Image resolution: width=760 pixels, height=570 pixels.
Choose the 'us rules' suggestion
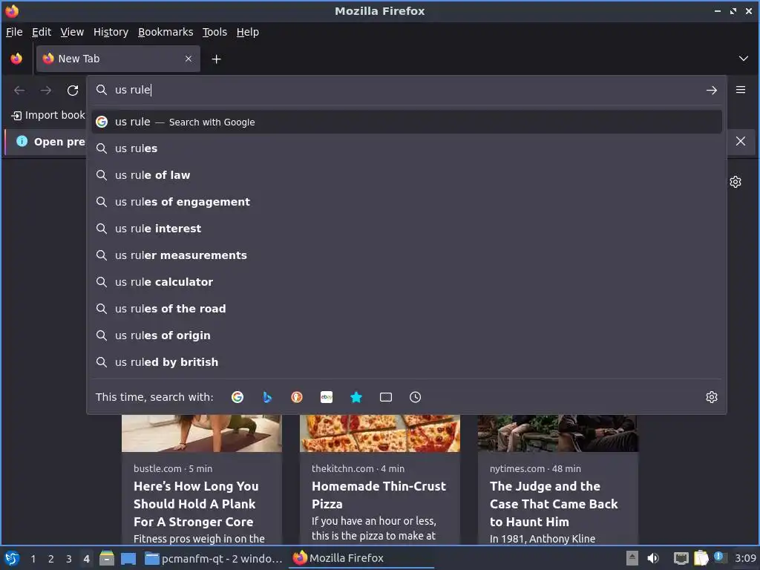[x=406, y=148]
